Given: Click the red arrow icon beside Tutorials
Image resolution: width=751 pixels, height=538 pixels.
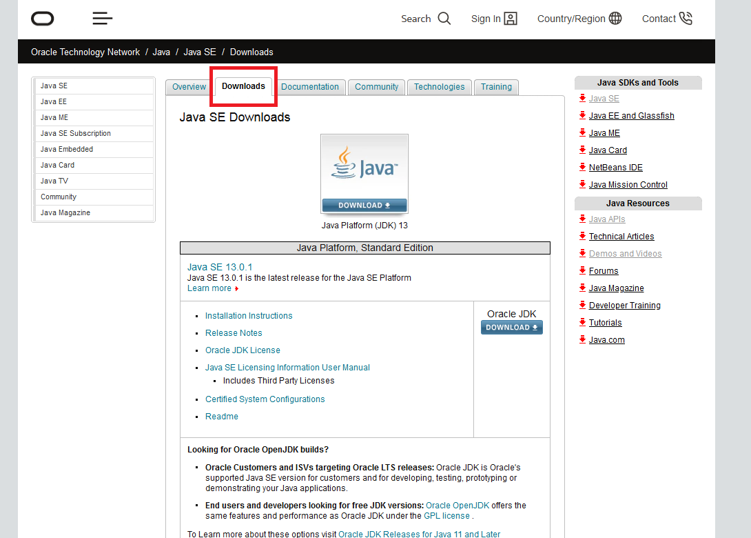Looking at the screenshot, I should 582,322.
